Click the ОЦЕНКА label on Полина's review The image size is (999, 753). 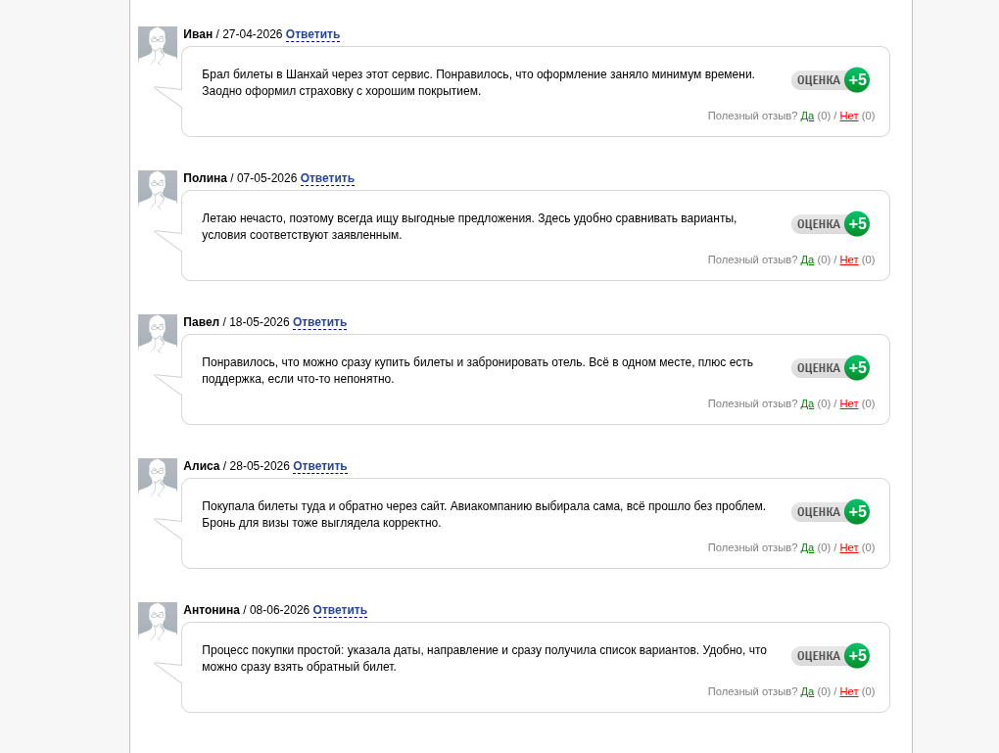(819, 224)
